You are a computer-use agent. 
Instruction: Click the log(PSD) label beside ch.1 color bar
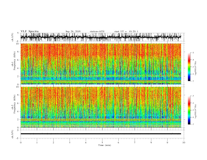point(196,68)
